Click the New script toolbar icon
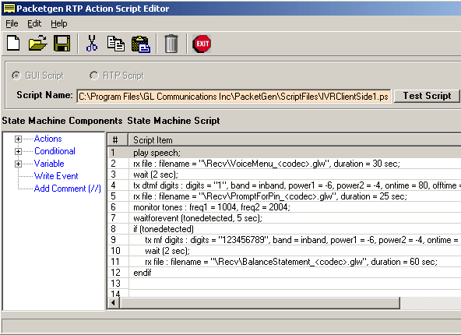The height and width of the screenshot is (335, 461). tap(13, 44)
